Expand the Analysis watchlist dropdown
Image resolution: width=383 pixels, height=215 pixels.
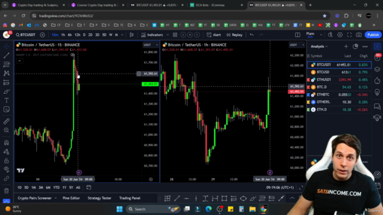tap(319, 47)
